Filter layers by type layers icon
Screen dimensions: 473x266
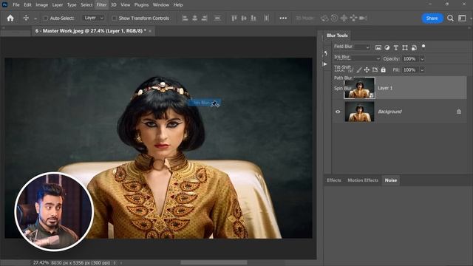click(396, 47)
